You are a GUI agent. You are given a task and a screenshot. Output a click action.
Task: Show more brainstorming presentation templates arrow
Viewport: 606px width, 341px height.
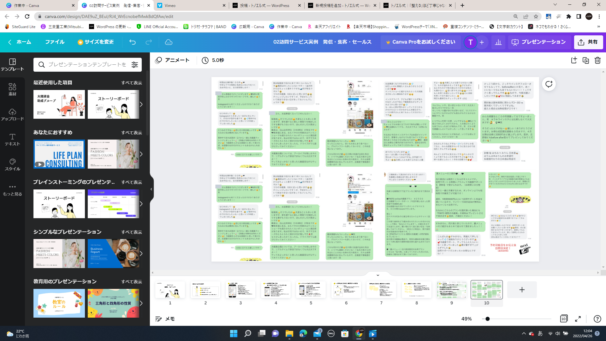coord(141,204)
